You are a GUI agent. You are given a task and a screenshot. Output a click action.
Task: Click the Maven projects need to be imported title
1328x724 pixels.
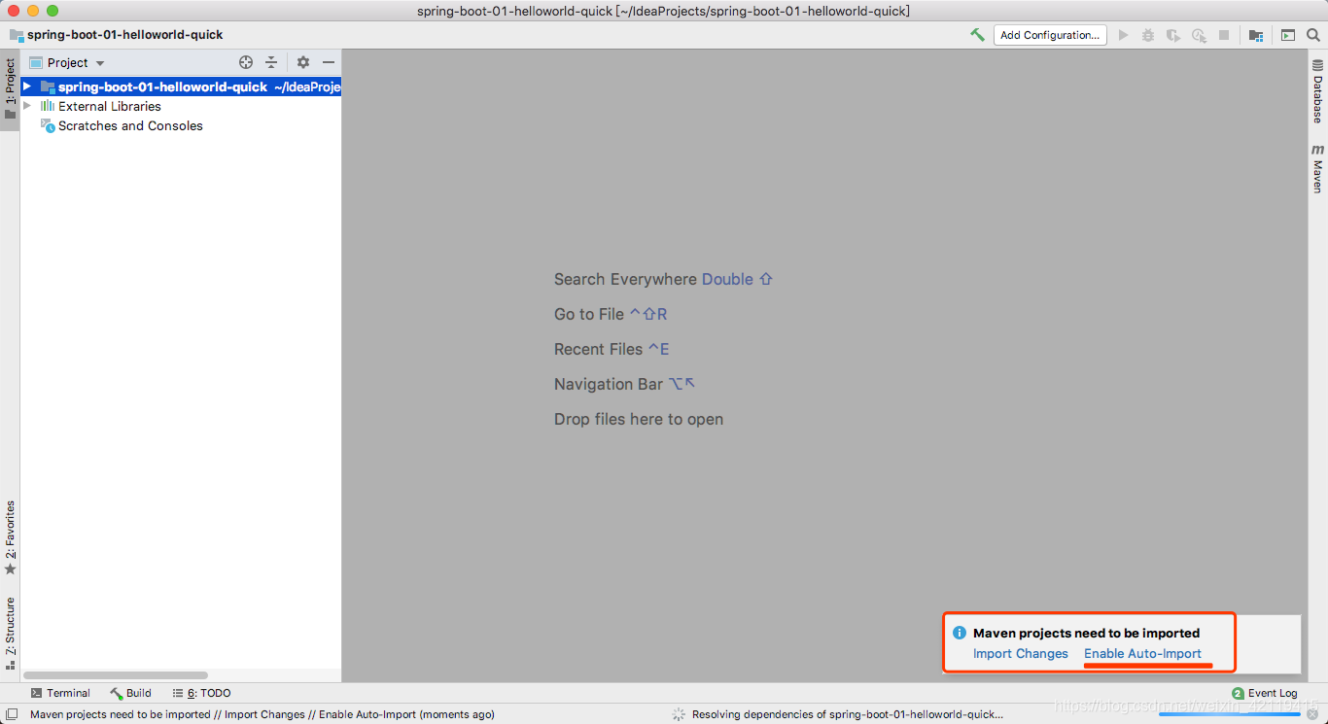click(1086, 633)
